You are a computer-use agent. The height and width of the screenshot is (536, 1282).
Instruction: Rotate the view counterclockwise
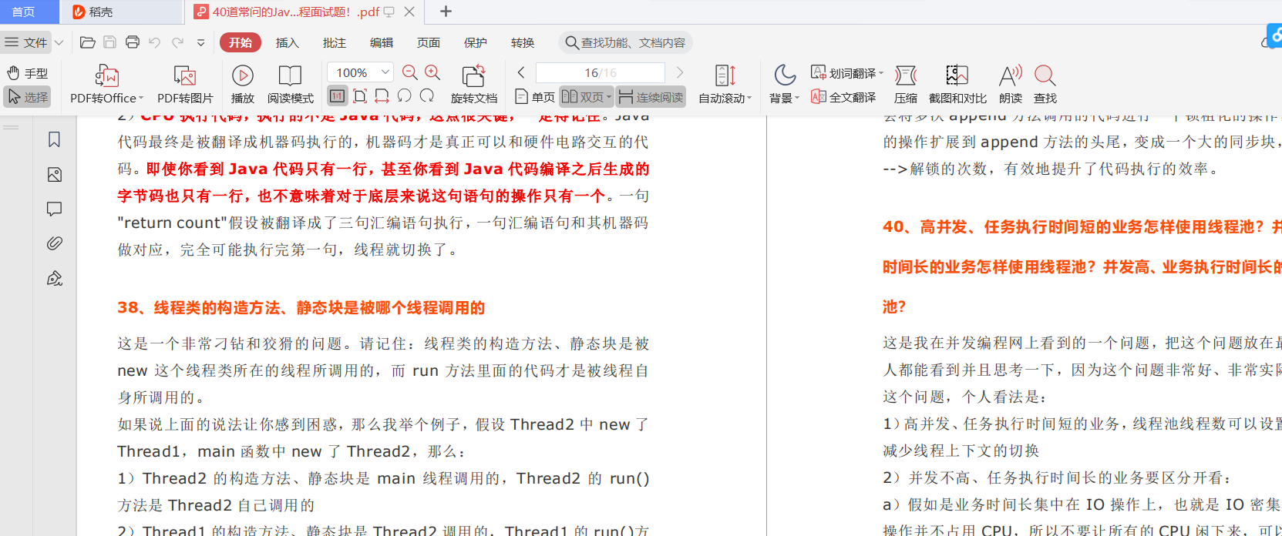(x=404, y=96)
